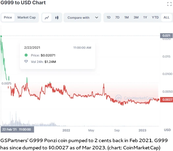Screen dimensions: 173x151
Task: Select the YTD range option
Action: [155, 17]
